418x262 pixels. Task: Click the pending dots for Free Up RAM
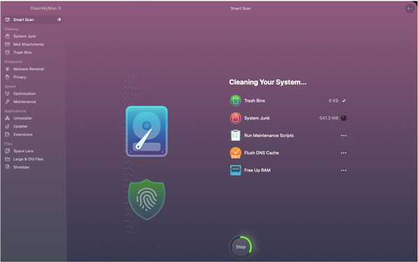coord(343,170)
